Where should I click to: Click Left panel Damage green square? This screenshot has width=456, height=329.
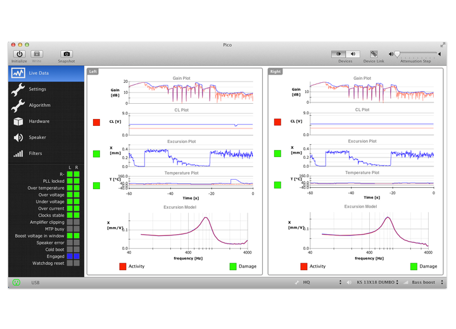[x=233, y=266]
